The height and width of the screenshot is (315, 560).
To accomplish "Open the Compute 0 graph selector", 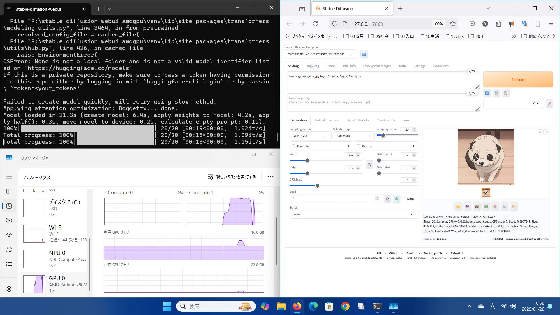I will tap(118, 192).
